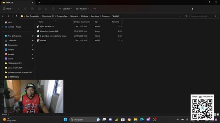Open the purple video chat taskbar app

(110, 120)
